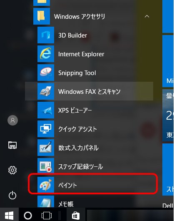Open Task View on the taskbar
The width and height of the screenshot is (174, 221).
pos(47,216)
